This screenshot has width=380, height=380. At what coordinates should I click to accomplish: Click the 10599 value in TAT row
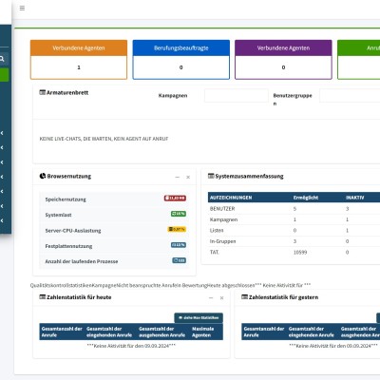300,253
